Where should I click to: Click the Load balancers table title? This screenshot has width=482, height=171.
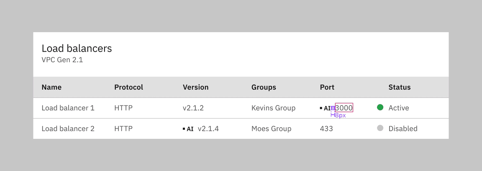(77, 48)
